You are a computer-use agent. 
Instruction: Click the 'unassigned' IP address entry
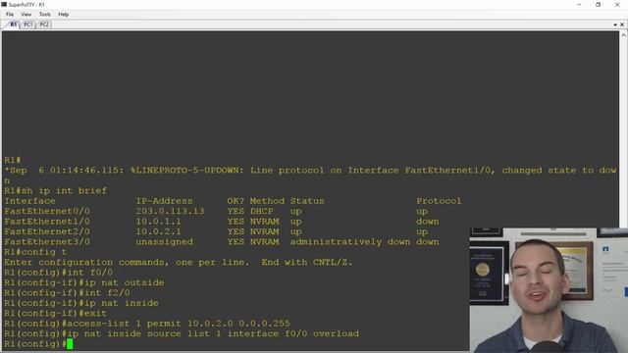[164, 242]
